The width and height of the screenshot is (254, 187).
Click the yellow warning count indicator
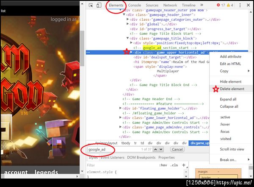pos(230,5)
